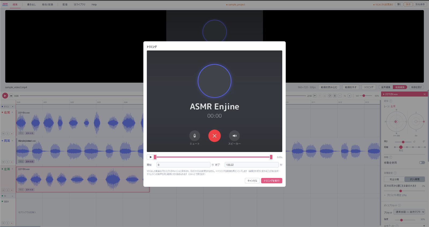Mute the 両耳 track

tap(3, 162)
